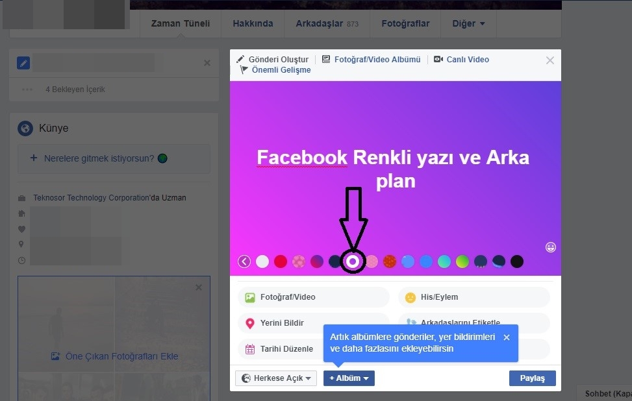Choose the solid black background swatch

point(517,261)
